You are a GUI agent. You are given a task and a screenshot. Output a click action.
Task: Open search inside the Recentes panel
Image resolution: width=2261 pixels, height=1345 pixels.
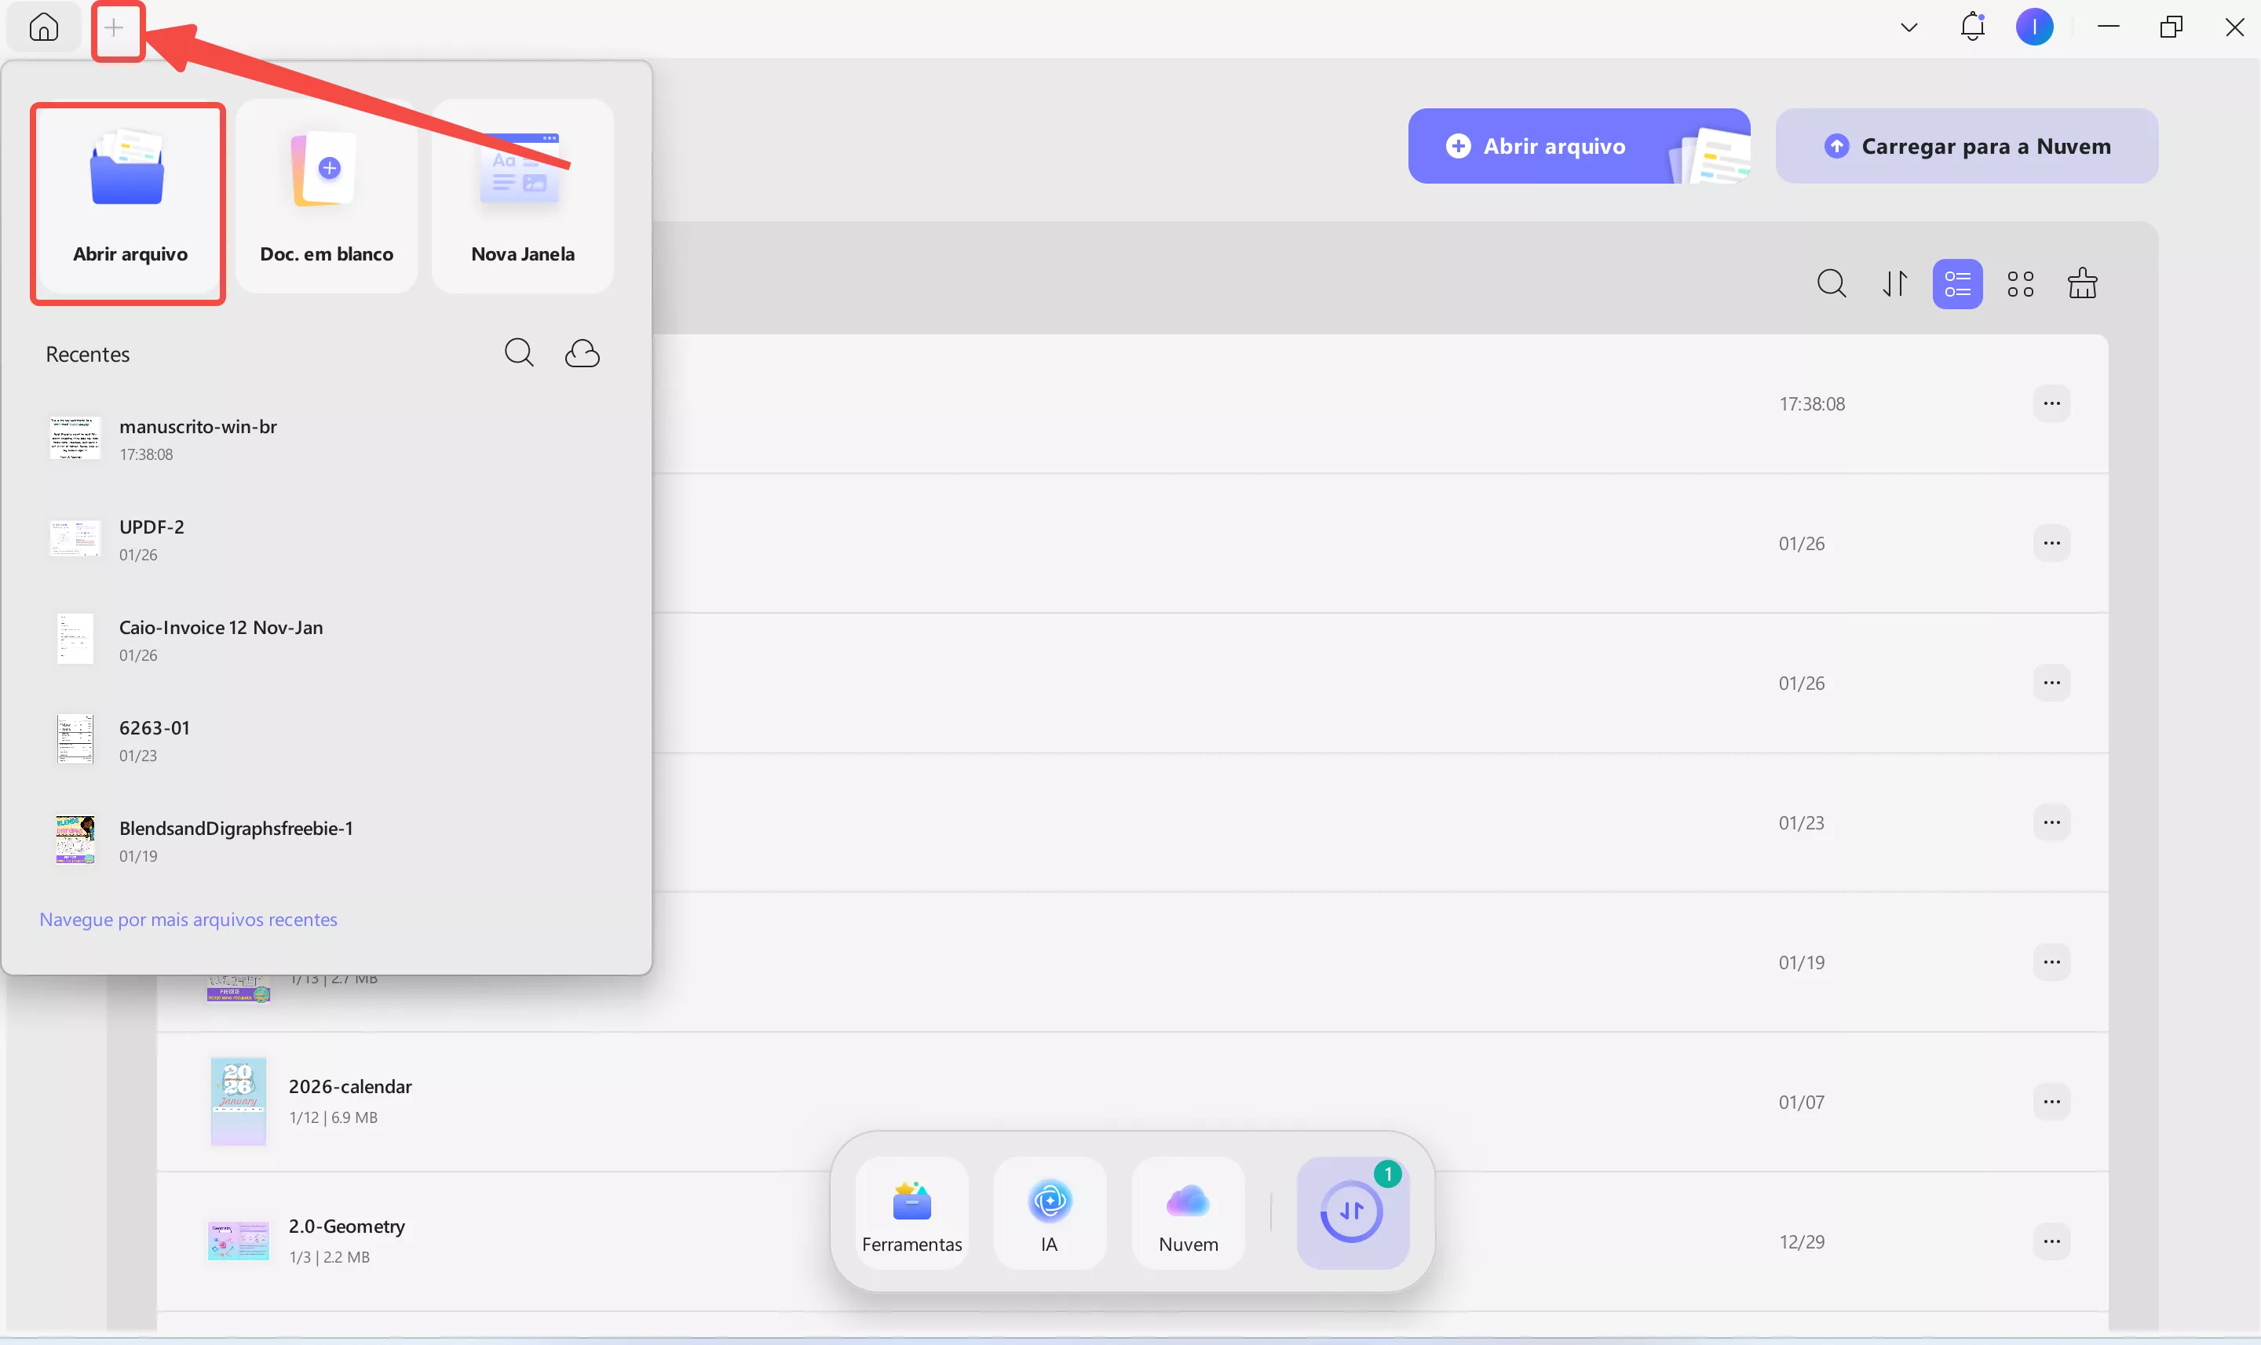(x=517, y=352)
